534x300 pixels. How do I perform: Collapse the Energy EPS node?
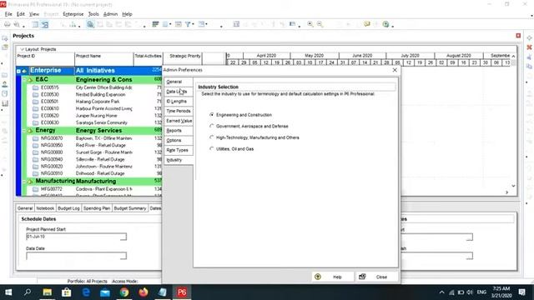tap(24, 130)
